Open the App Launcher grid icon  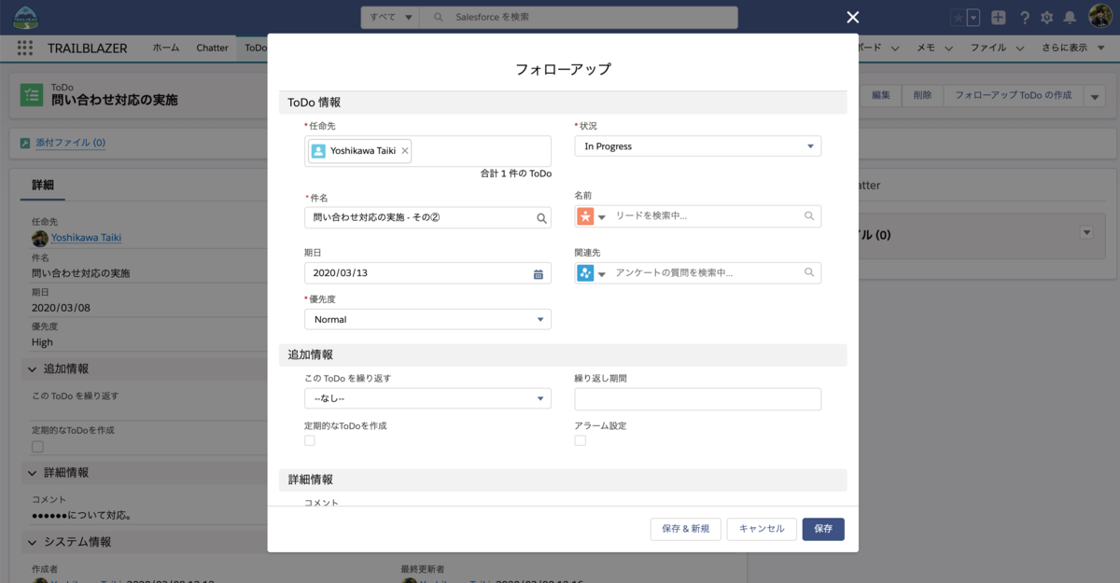pyautogui.click(x=25, y=48)
